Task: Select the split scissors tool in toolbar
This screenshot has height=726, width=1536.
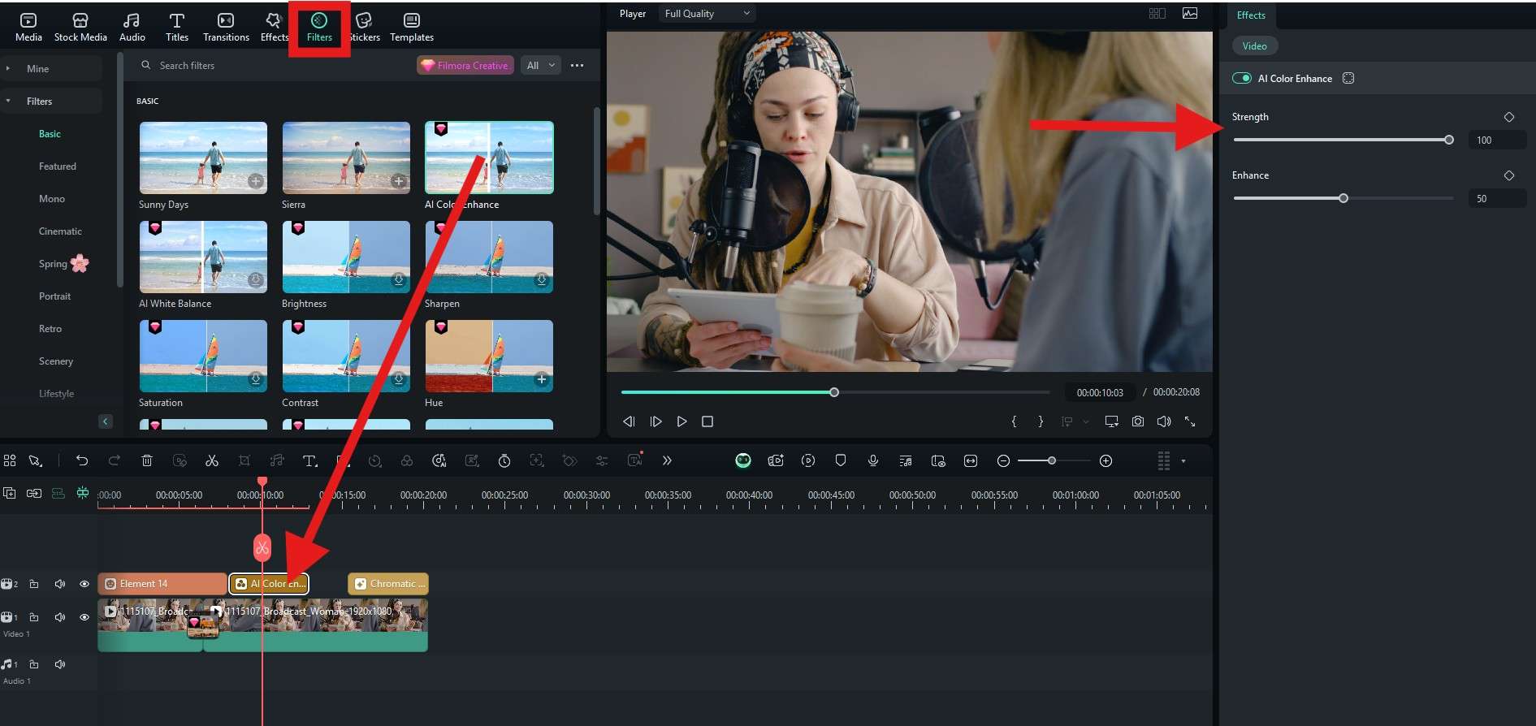Action: tap(212, 460)
